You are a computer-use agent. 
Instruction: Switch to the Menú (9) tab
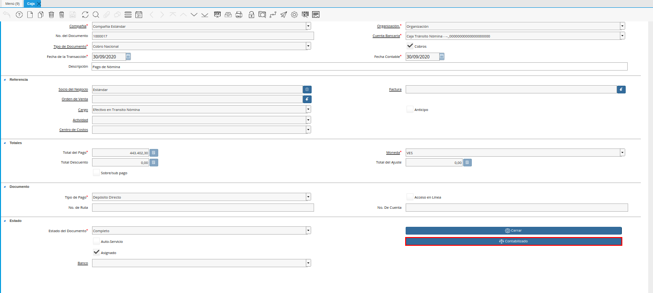[x=12, y=3]
